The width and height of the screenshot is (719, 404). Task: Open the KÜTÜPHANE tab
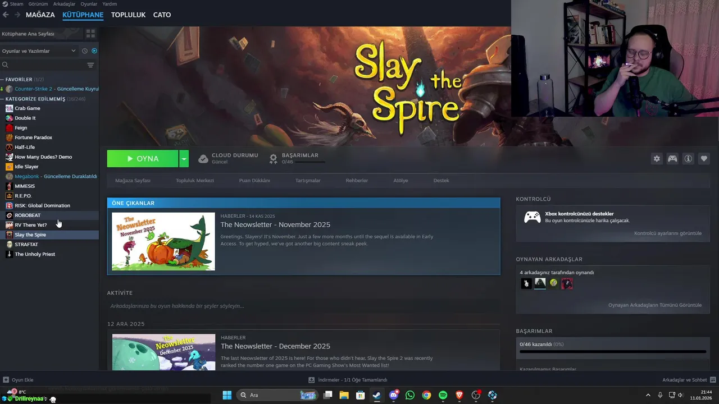point(83,15)
